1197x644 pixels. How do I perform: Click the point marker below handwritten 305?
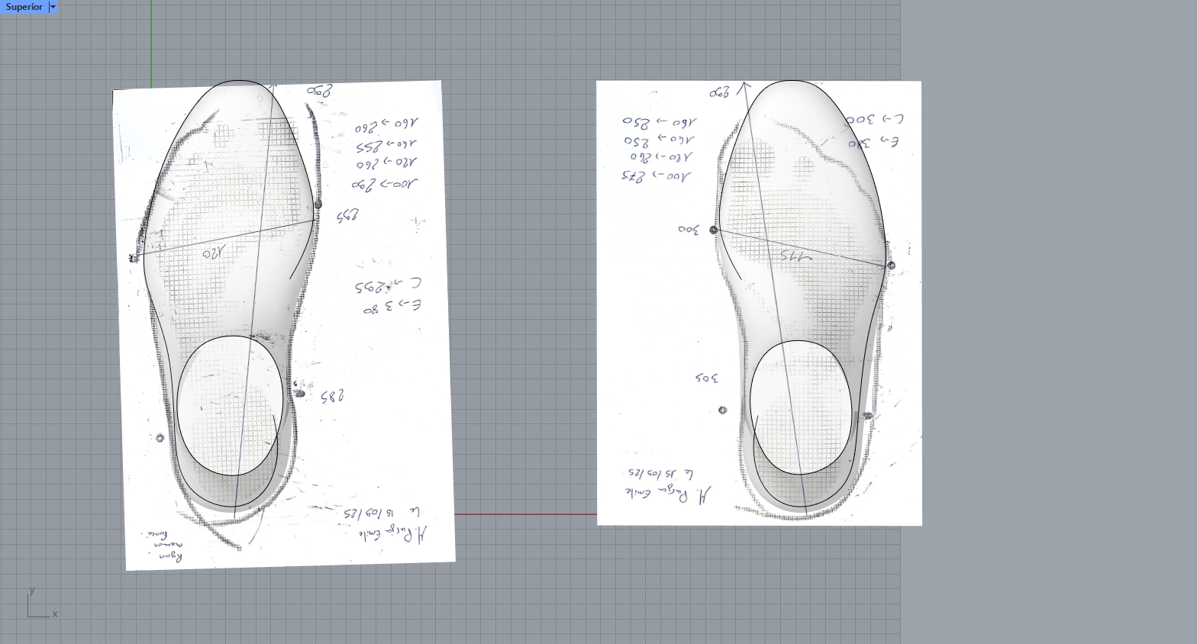pyautogui.click(x=723, y=410)
